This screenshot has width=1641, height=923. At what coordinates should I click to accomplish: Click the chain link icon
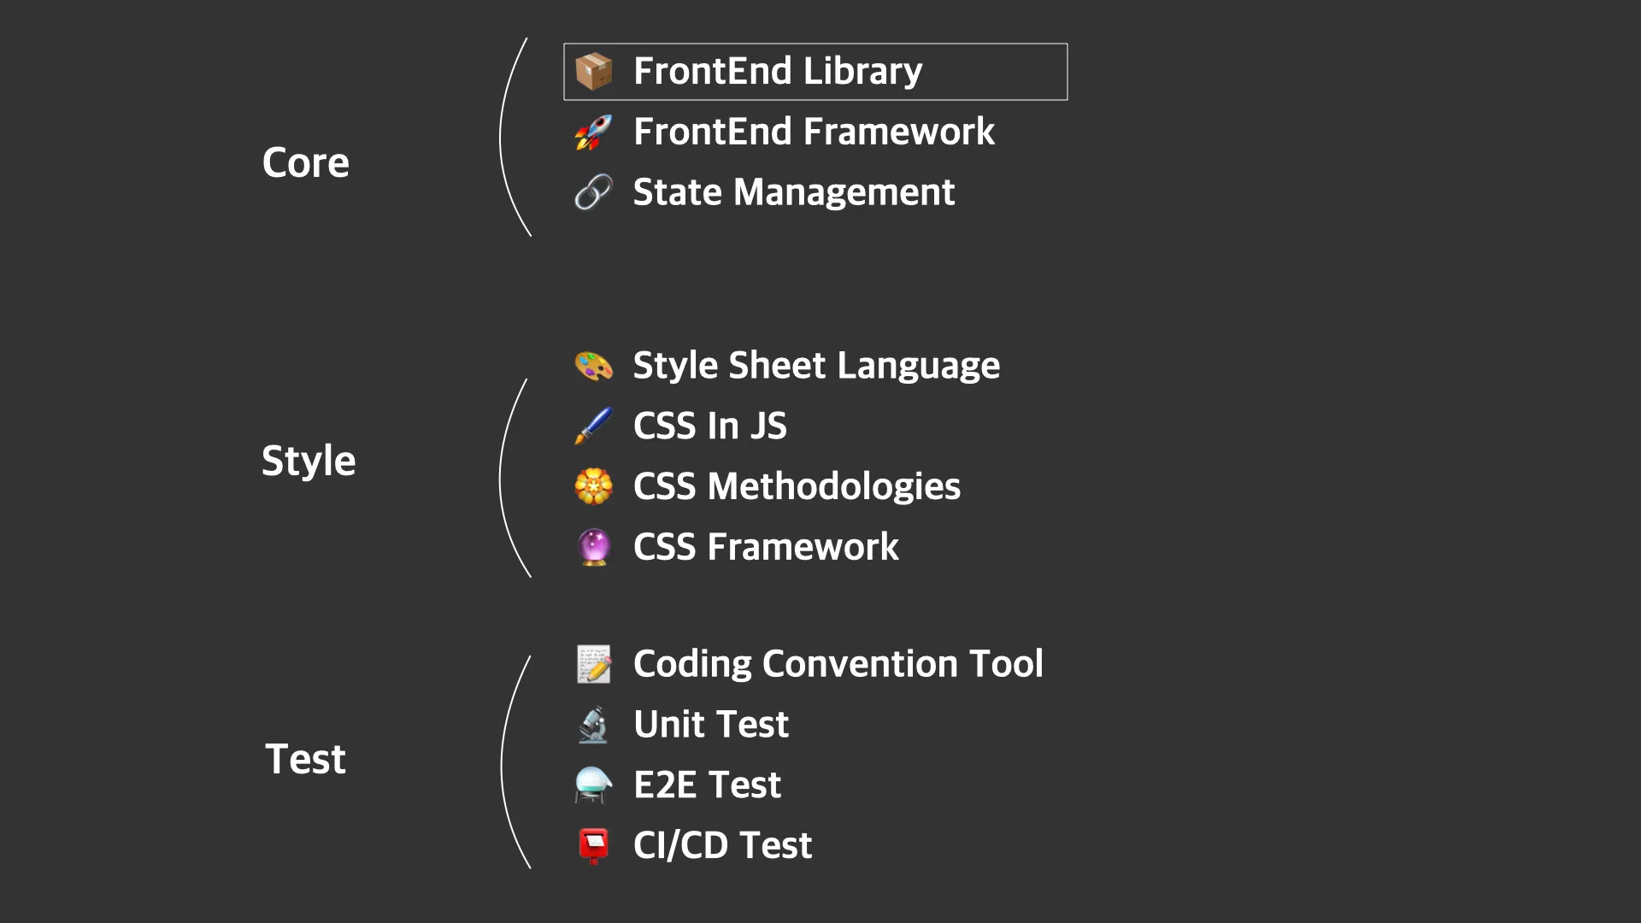tap(593, 192)
